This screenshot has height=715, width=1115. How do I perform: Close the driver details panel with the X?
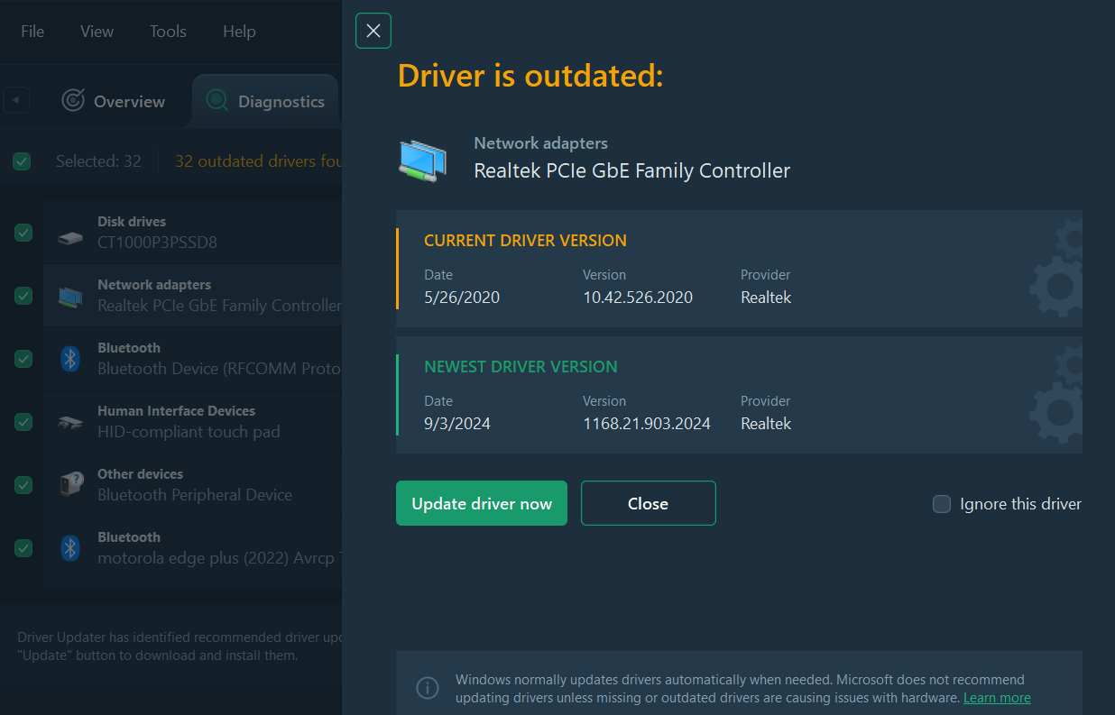point(373,32)
